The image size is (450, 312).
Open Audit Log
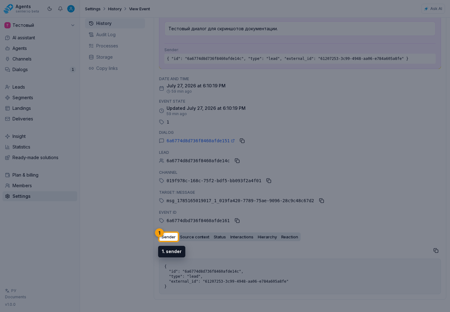(115, 35)
